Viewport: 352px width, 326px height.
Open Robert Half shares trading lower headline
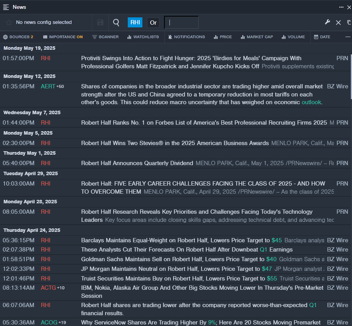(199, 309)
